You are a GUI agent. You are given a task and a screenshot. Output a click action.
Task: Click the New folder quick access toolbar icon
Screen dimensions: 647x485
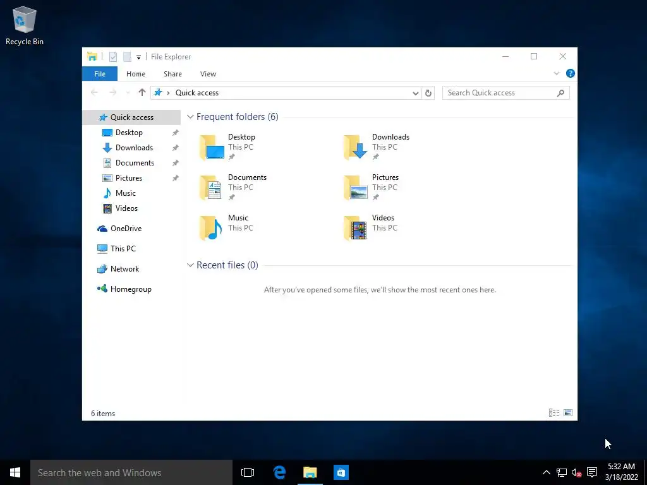point(127,57)
